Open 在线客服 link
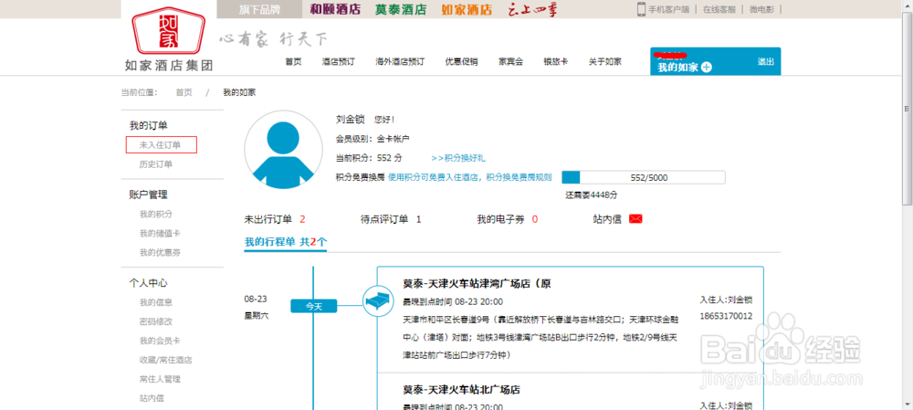The width and height of the screenshot is (913, 410). tap(719, 9)
